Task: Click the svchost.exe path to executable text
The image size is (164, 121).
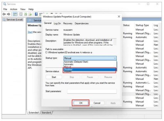Action: point(69,52)
